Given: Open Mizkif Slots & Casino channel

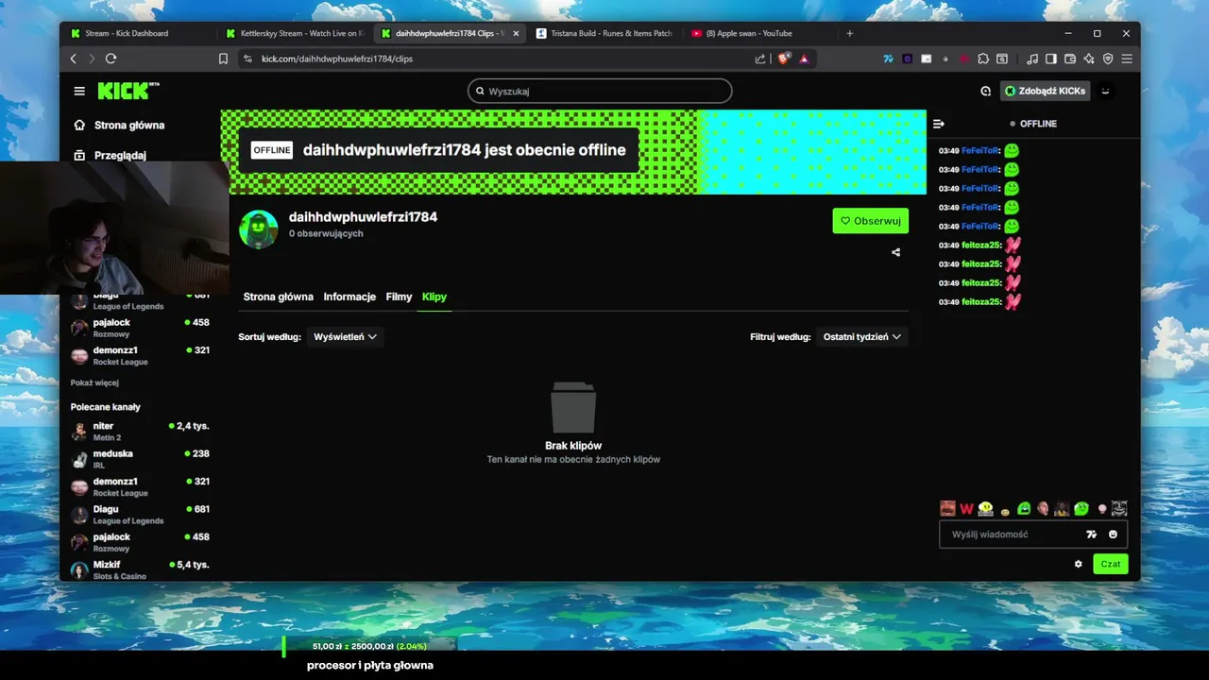Looking at the screenshot, I should 140,569.
